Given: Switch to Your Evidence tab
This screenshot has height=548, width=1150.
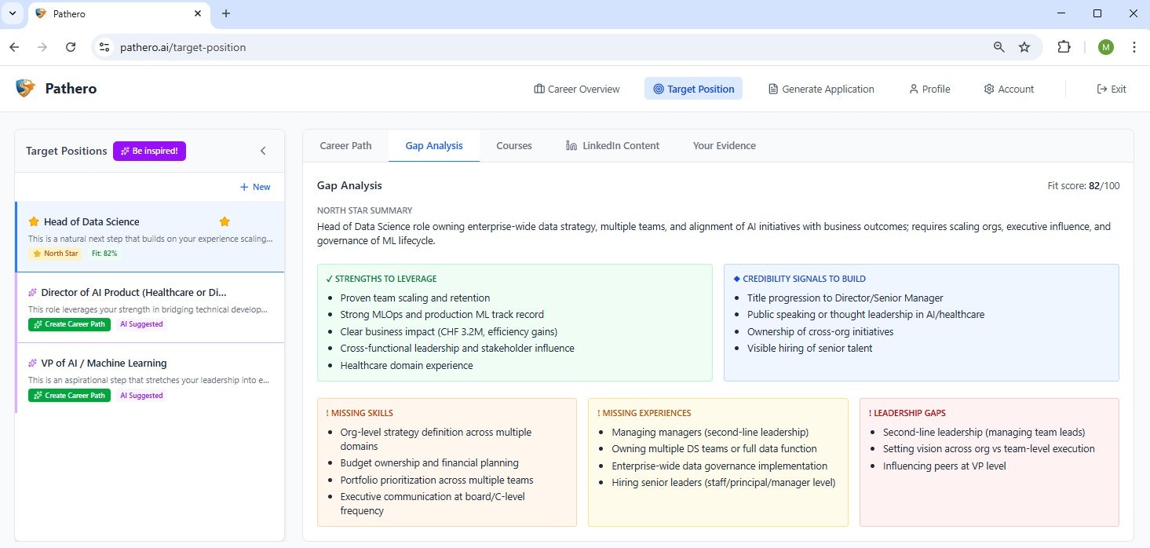Looking at the screenshot, I should pos(724,145).
